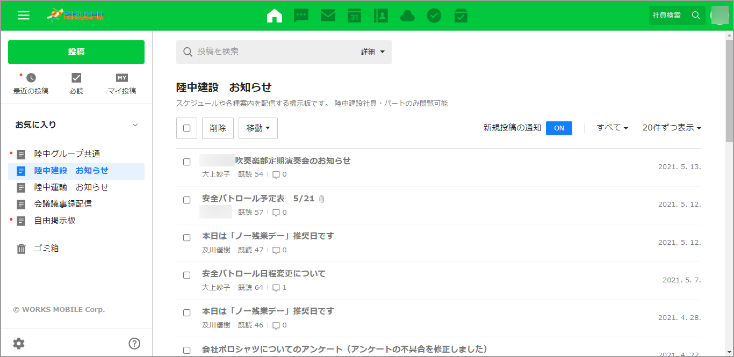Collapse the お気に入り section chevron
Image resolution: width=734 pixels, height=357 pixels.
click(135, 125)
